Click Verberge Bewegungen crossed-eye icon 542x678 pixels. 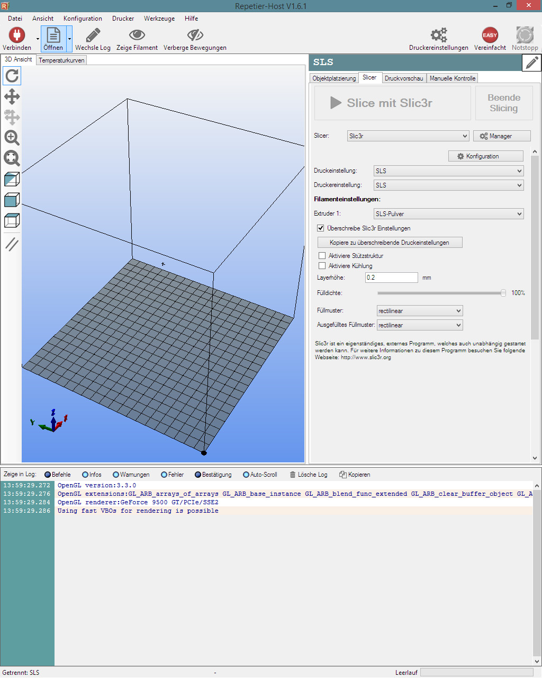(195, 35)
